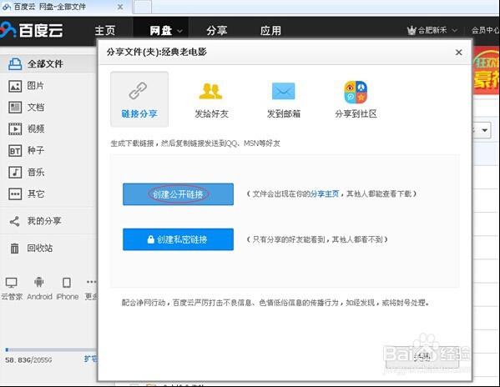Click the 文档 document icon
This screenshot has width=500, height=387.
pos(15,108)
